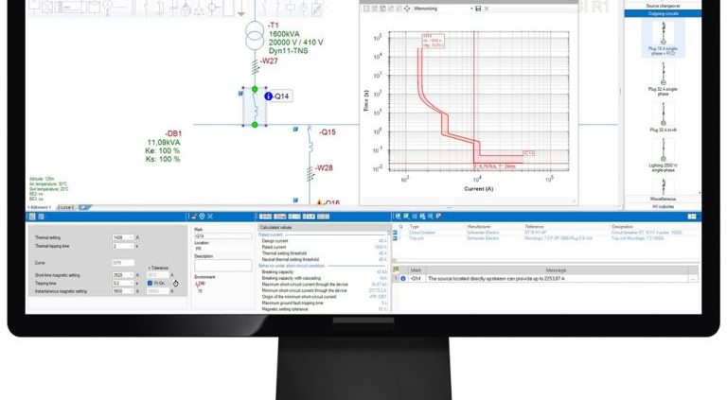Open the Instantaneous magnetic setting dropdown

132,291
